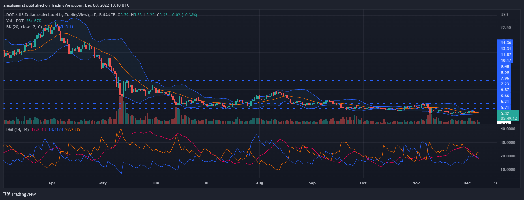The height and width of the screenshot is (200, 524).
Task: Click the blue 18.4124 DMI value
Action: pyautogui.click(x=56, y=130)
